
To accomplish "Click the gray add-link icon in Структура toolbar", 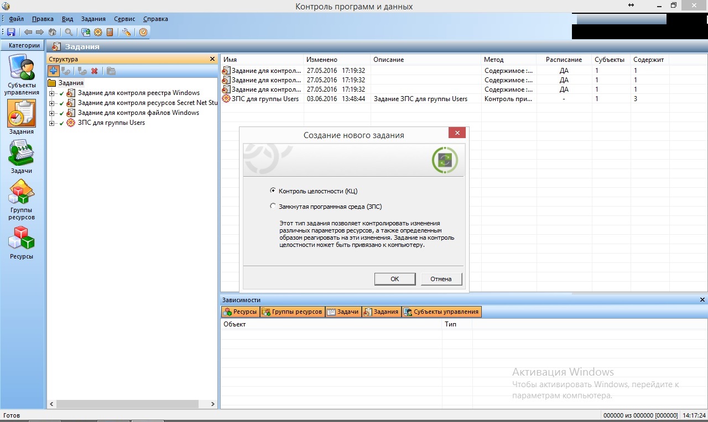I will 66,71.
